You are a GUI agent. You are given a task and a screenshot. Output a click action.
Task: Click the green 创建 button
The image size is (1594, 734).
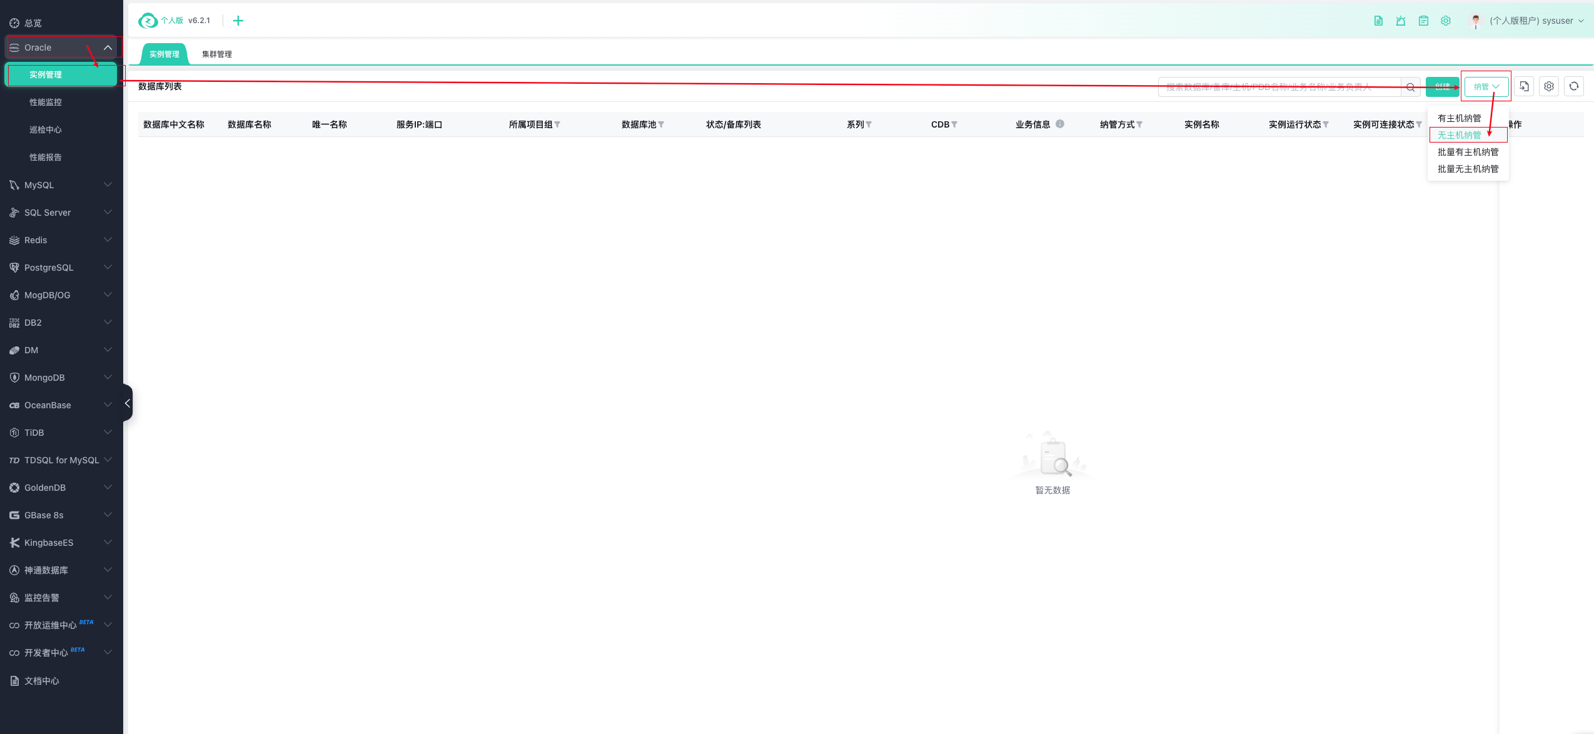coord(1442,86)
